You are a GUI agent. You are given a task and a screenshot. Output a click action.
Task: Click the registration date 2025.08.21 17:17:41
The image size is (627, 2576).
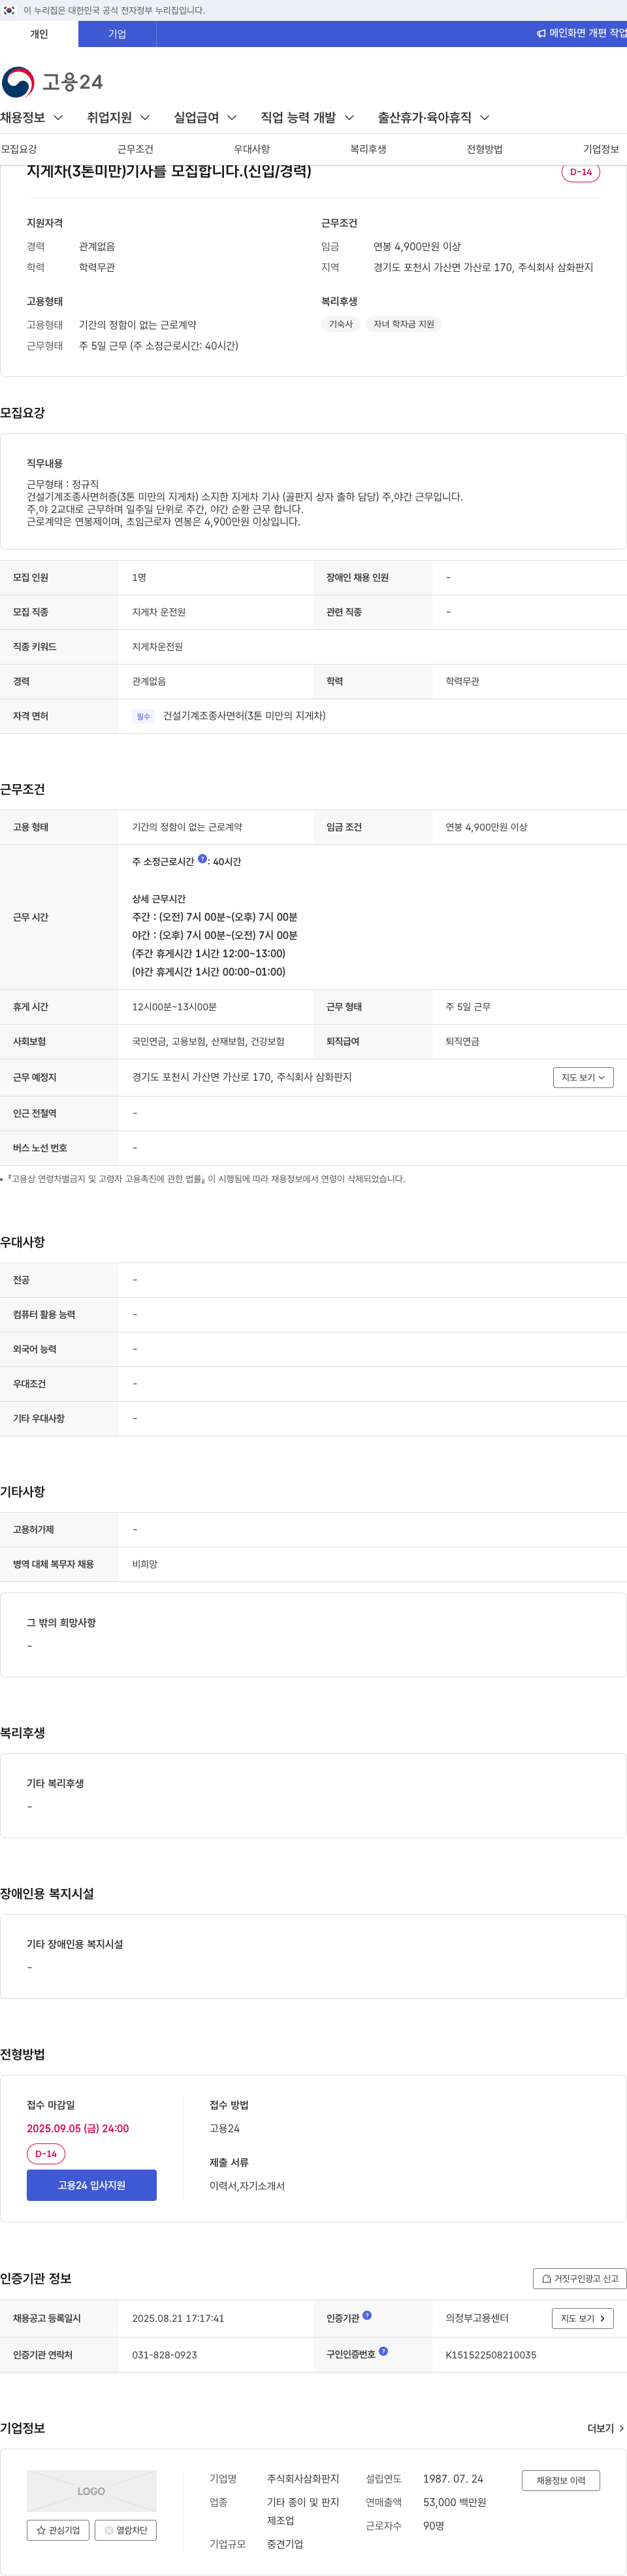tap(178, 2318)
